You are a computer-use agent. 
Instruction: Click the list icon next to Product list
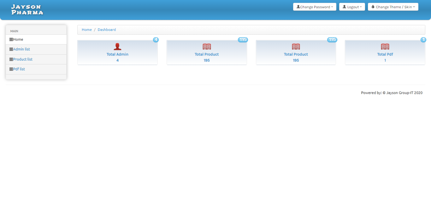coord(11,59)
